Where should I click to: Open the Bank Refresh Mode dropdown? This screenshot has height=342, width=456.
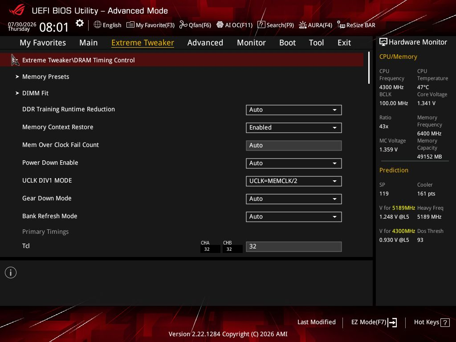click(294, 217)
